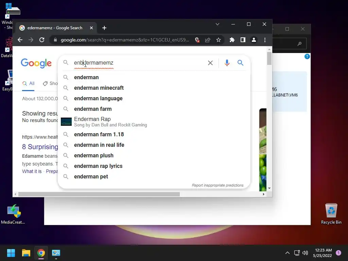Click the Chrome taskbar icon
The height and width of the screenshot is (261, 348).
(41, 253)
